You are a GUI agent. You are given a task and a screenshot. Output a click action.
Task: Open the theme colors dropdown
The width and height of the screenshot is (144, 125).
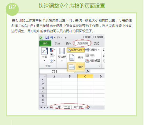[x=52, y=50]
